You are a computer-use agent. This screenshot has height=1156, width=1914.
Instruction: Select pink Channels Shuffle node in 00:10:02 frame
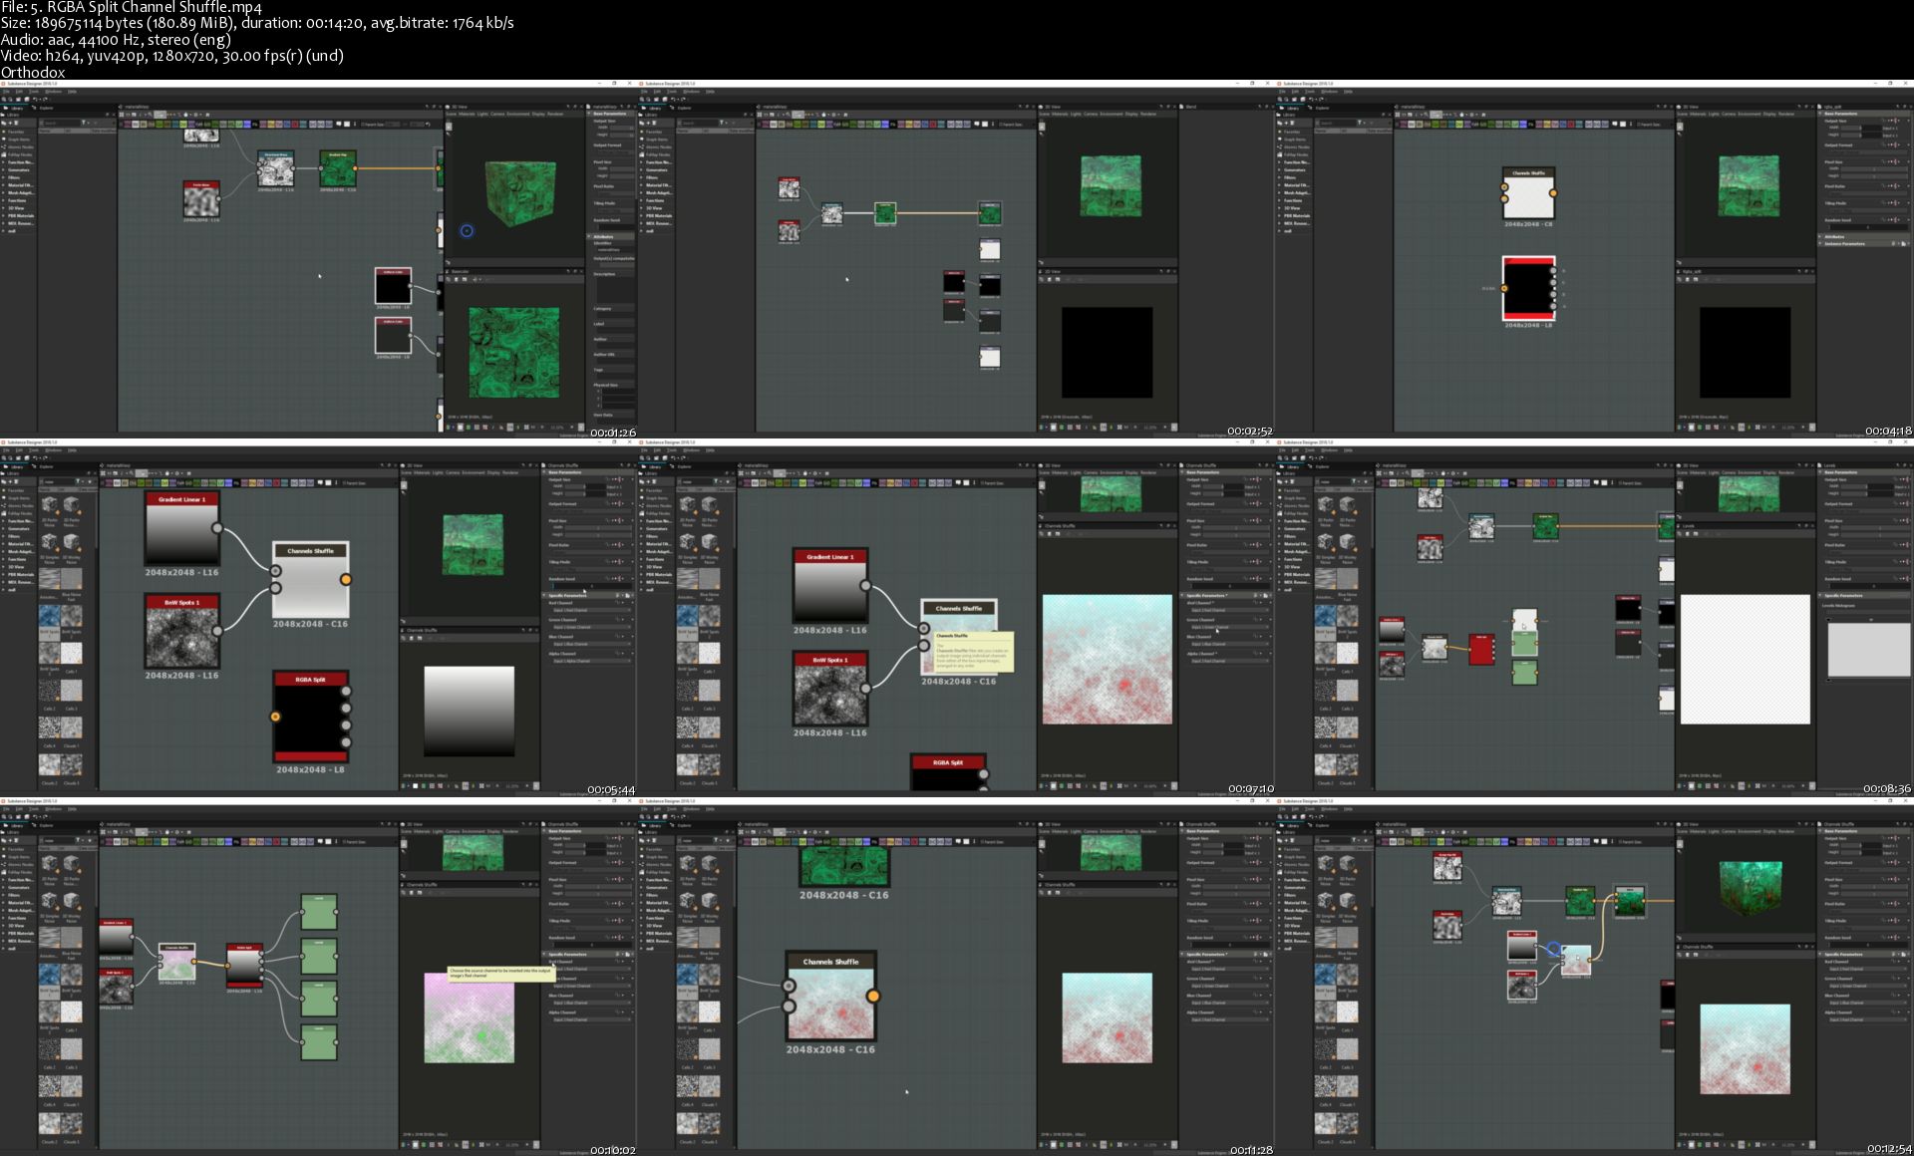[176, 961]
